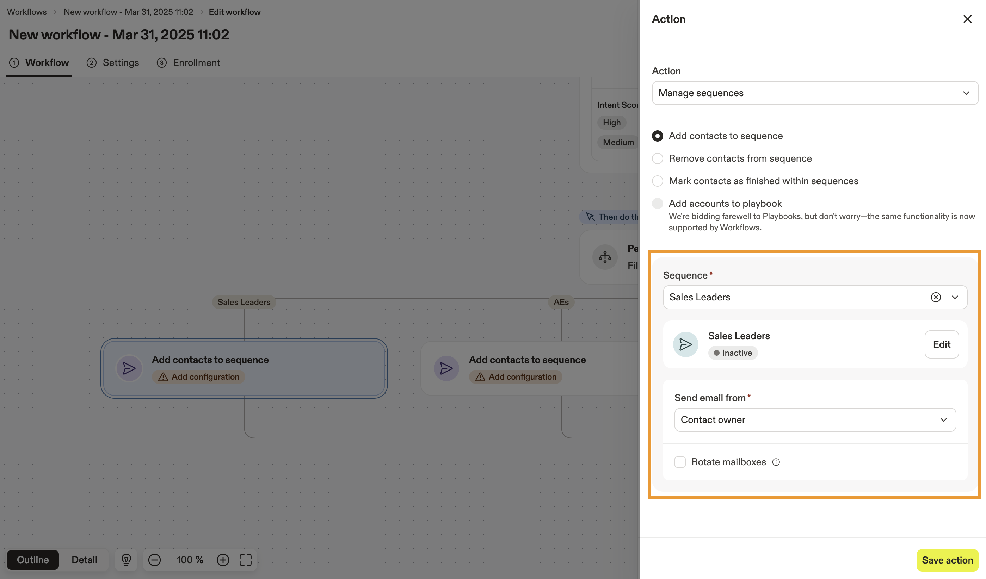Select Mark contacts as finished within sequences
This screenshot has width=986, height=579.
[657, 181]
